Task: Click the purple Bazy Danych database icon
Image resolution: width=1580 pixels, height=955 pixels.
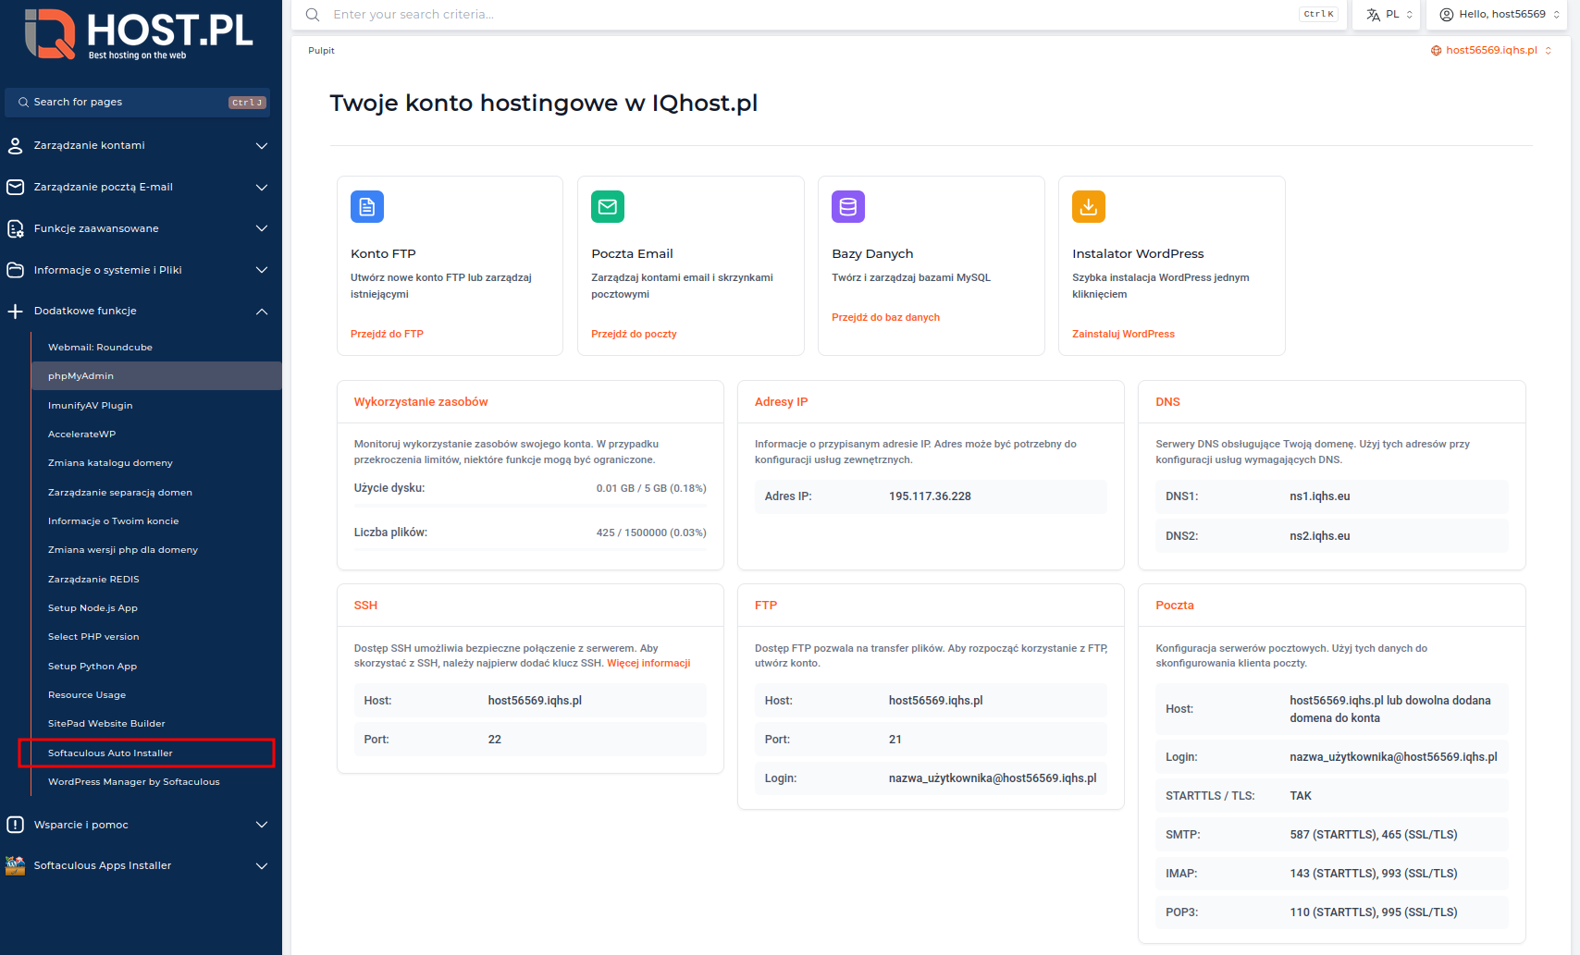Action: point(847,207)
